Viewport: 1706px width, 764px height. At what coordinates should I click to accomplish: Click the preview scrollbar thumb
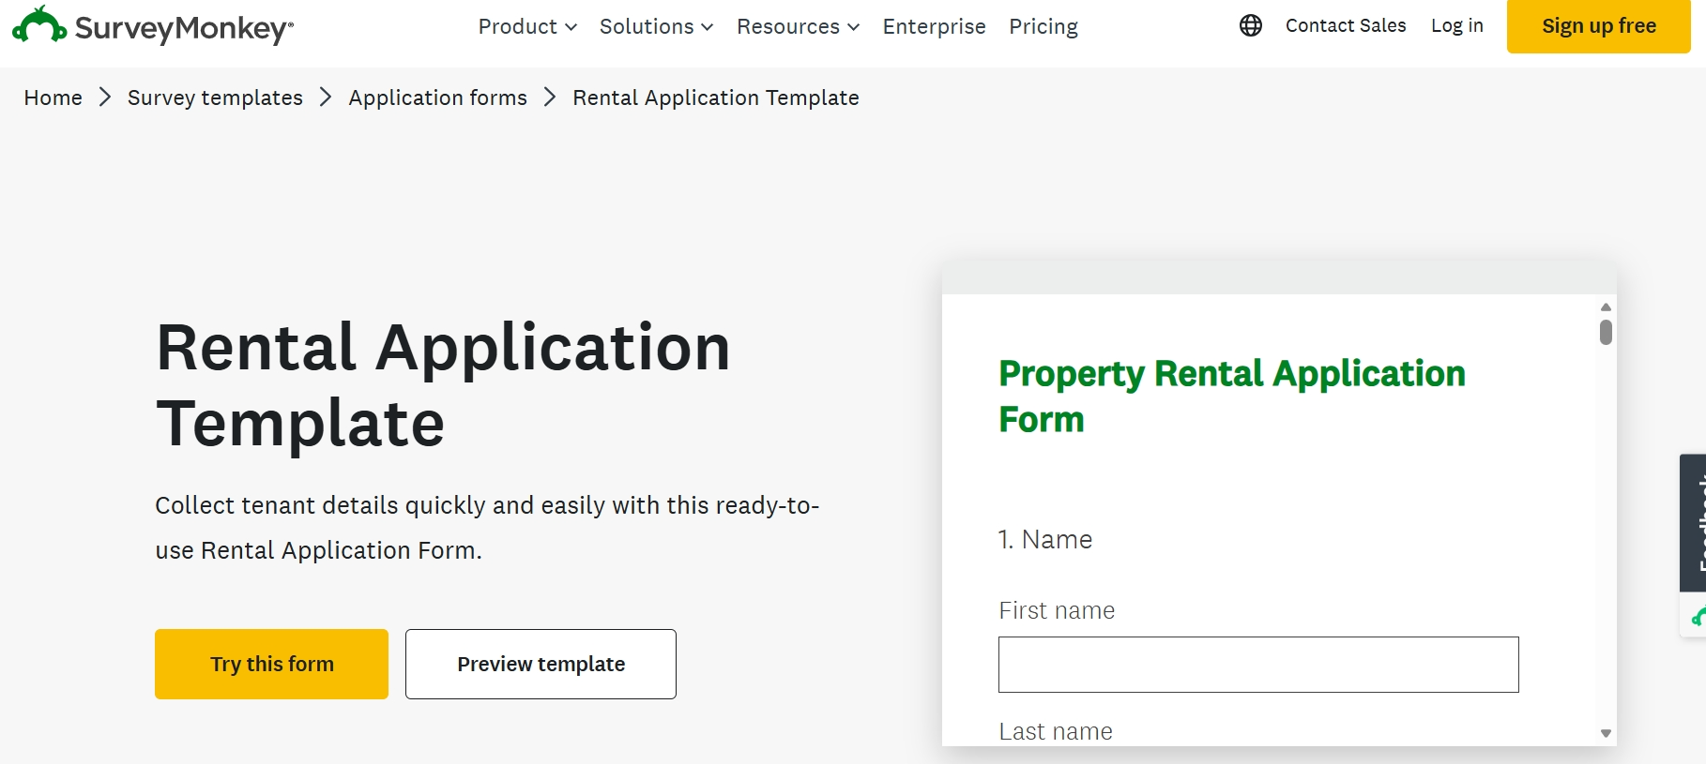point(1606,332)
